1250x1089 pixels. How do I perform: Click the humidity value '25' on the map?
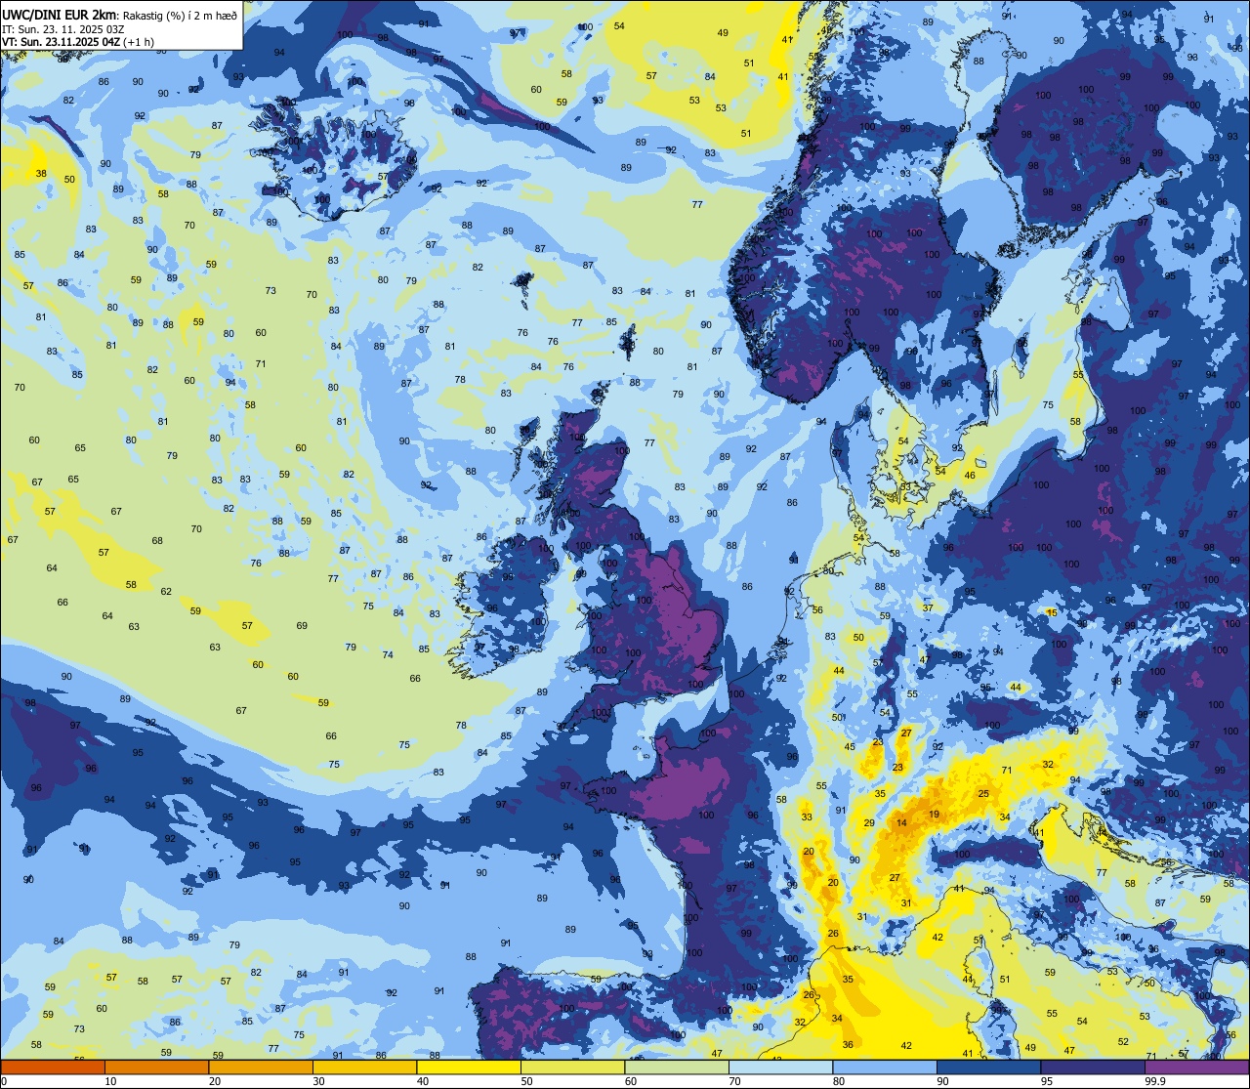983,794
